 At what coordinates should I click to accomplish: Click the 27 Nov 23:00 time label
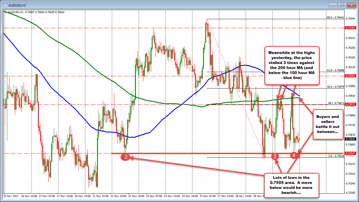pos(226,196)
